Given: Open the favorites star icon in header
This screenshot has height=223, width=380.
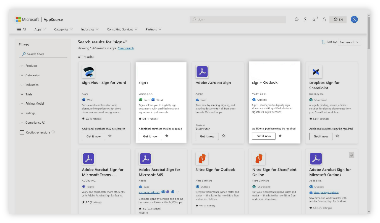Looking at the screenshot, I should (x=314, y=19).
